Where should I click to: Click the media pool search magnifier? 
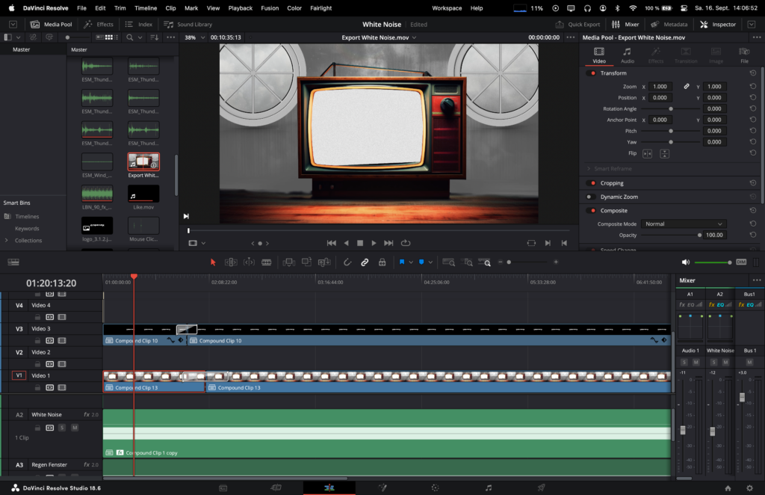[x=130, y=37]
